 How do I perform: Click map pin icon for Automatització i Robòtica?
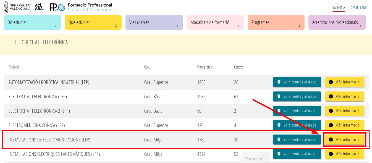click(x=279, y=82)
